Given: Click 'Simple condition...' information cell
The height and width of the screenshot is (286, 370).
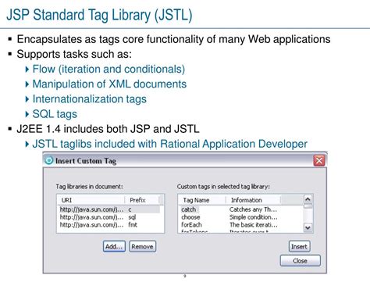Looking at the screenshot, I should tap(253, 217).
